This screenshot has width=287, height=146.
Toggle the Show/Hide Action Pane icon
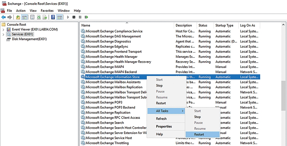tap(59, 17)
